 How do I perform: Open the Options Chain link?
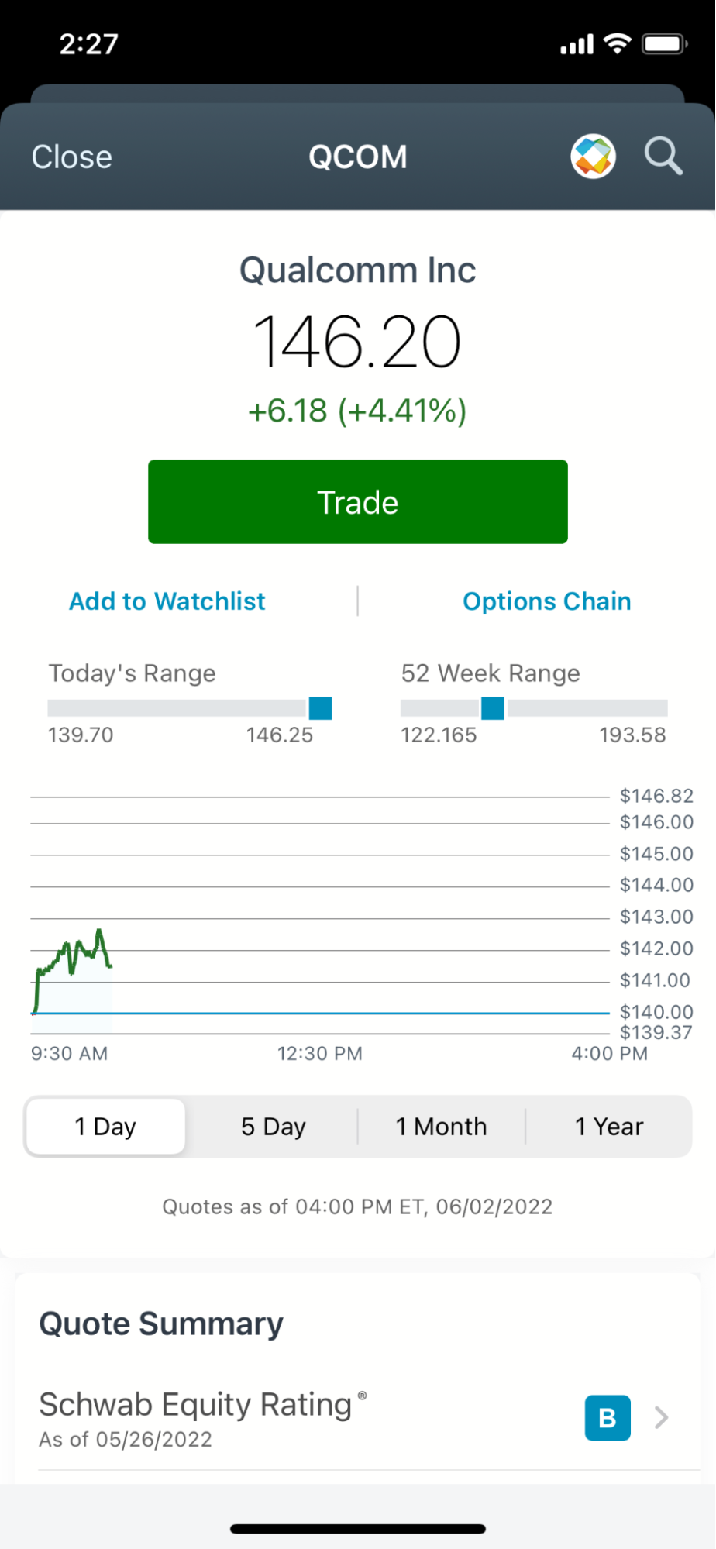(x=547, y=601)
